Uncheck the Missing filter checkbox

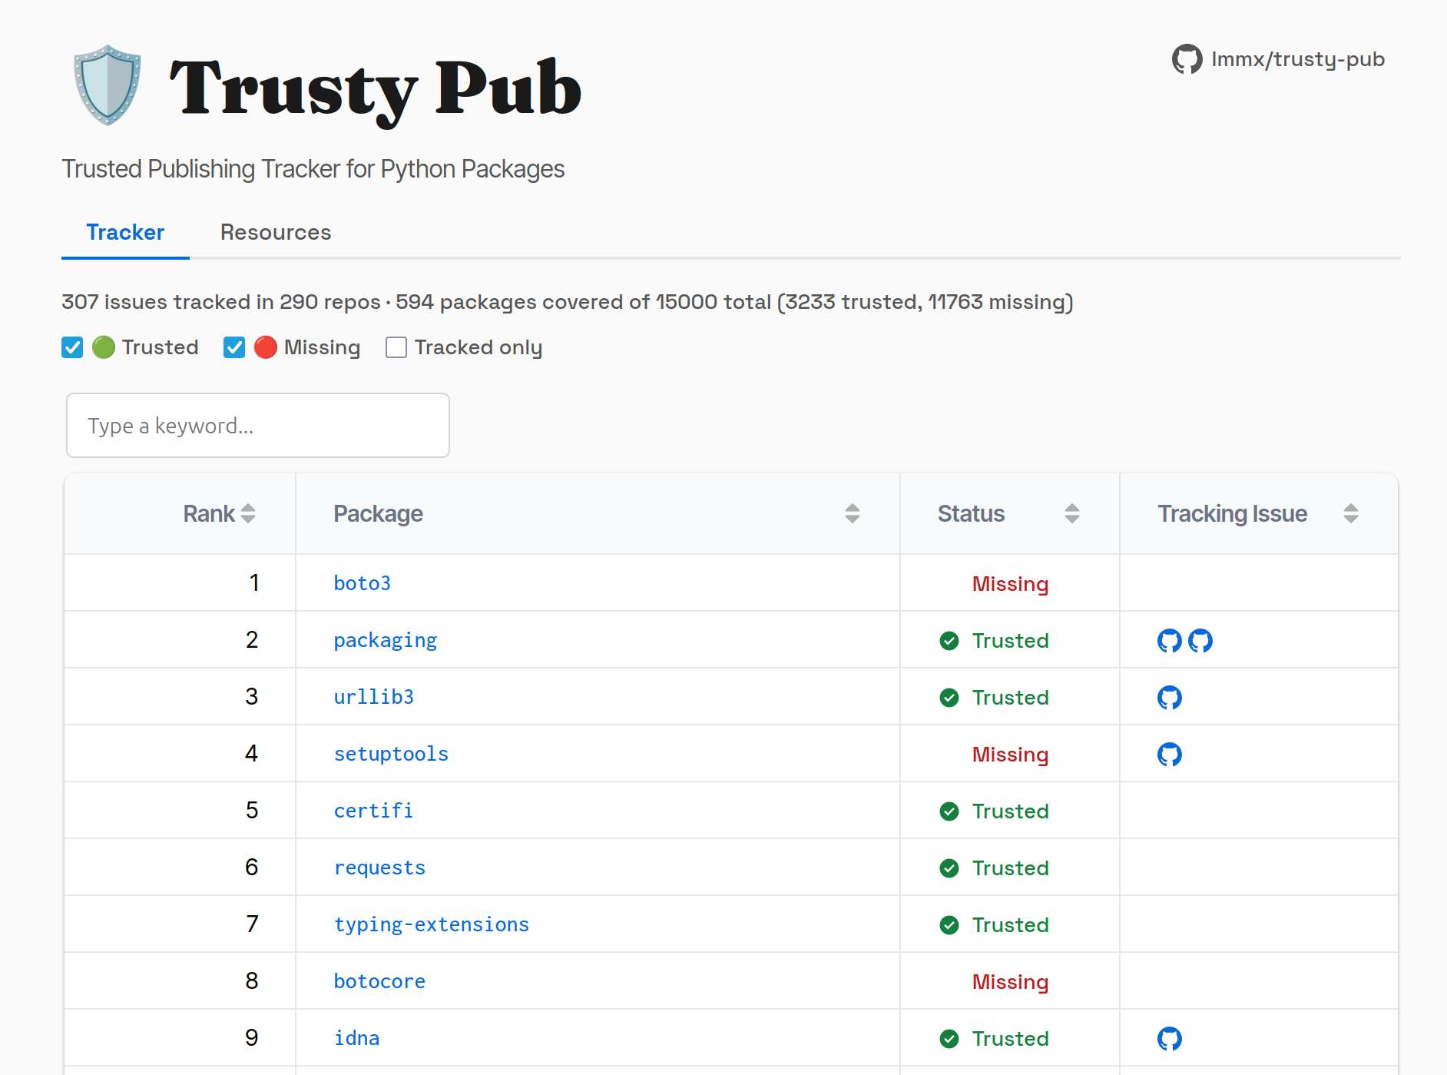coord(234,347)
